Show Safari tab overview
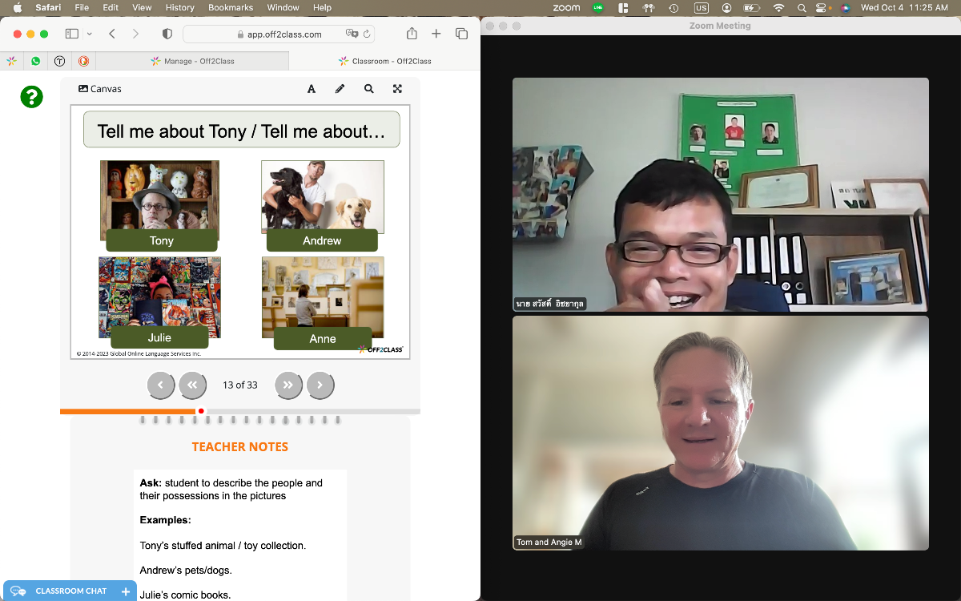 [x=461, y=34]
